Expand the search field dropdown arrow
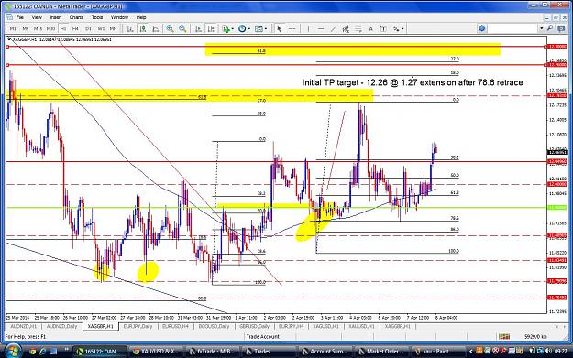 tap(542, 28)
